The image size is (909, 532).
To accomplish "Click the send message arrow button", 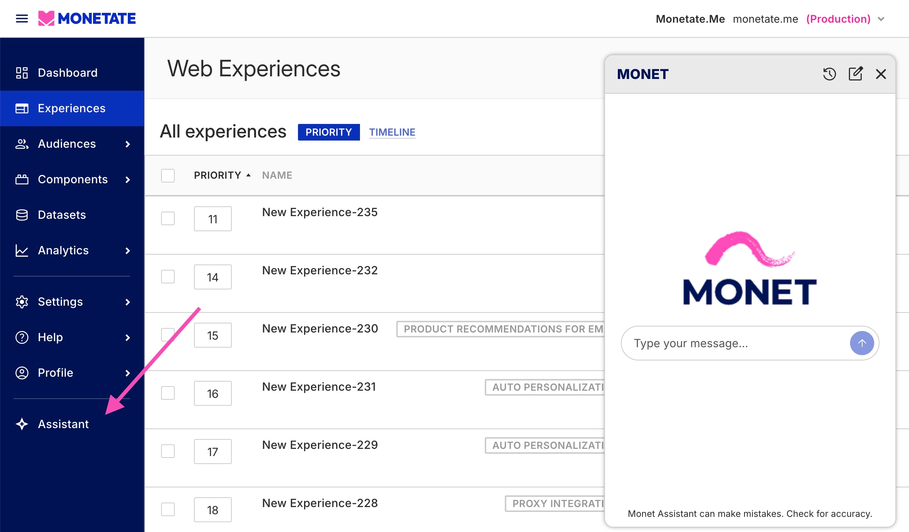I will pos(862,343).
